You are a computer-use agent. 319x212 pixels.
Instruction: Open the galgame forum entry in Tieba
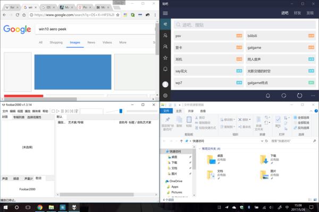pyautogui.click(x=281, y=48)
